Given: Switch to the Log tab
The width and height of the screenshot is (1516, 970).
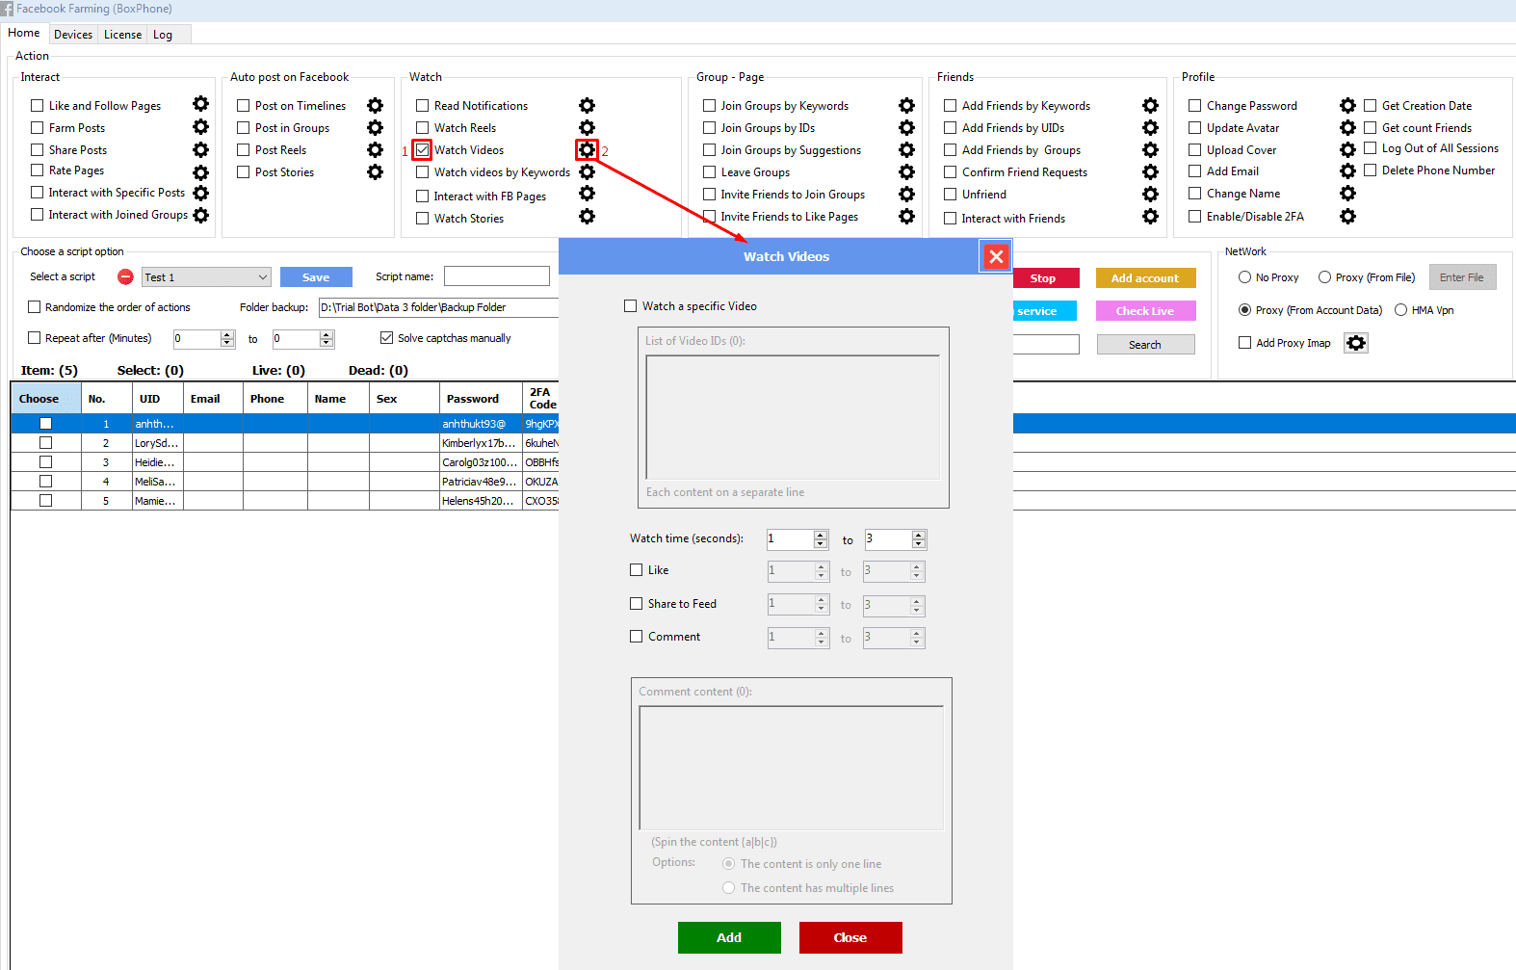Looking at the screenshot, I should (x=163, y=35).
